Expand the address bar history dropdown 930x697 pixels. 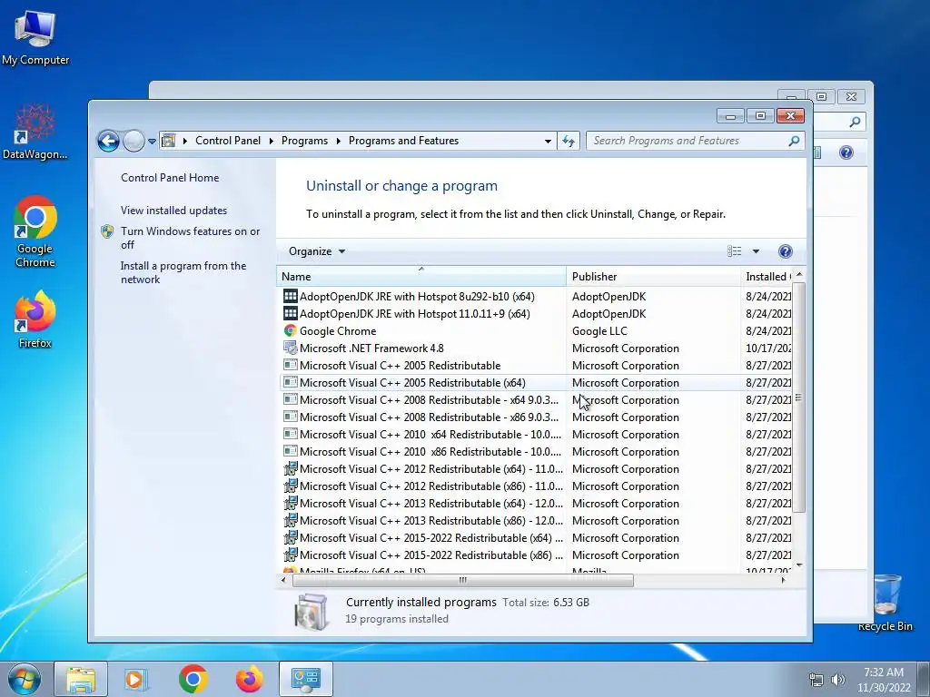click(x=548, y=141)
